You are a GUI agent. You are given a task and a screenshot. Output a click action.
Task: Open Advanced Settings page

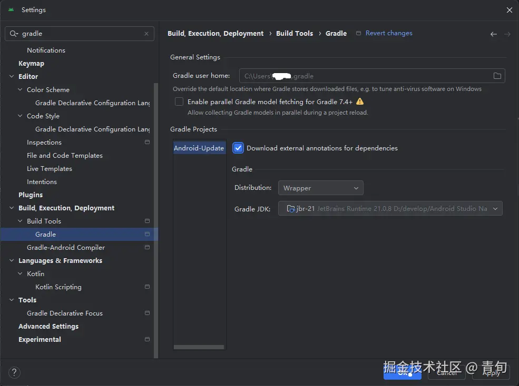[x=48, y=326]
